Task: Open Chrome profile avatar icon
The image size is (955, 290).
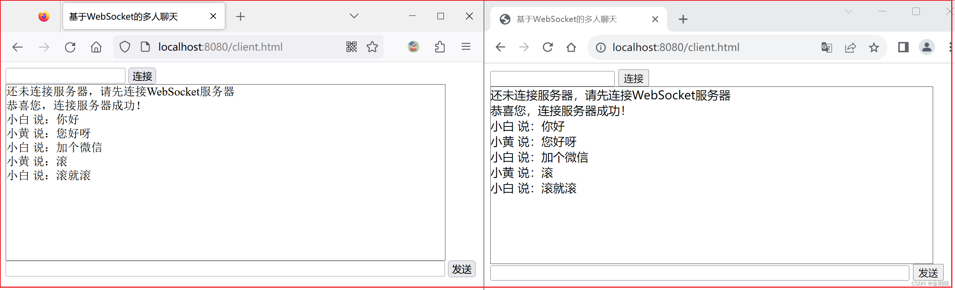Action: click(927, 47)
